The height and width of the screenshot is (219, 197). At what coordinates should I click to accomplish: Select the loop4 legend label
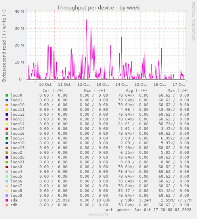click(16, 172)
